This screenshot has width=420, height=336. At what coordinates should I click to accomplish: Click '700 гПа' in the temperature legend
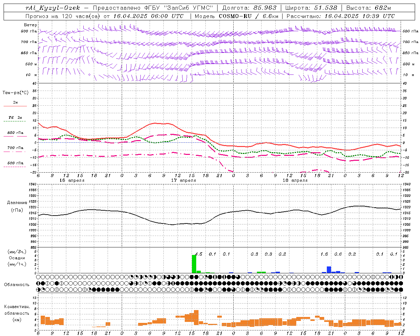point(15,148)
